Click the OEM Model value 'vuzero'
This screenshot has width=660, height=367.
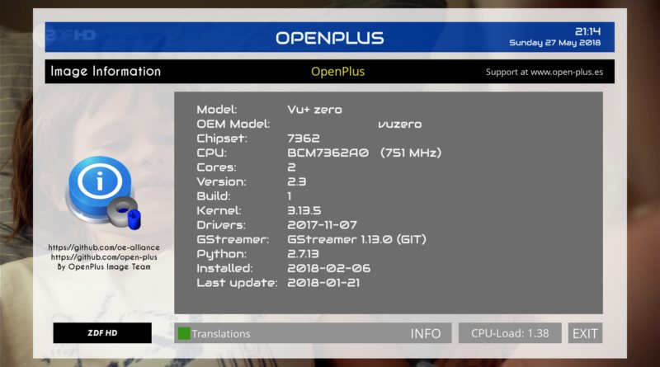click(399, 125)
